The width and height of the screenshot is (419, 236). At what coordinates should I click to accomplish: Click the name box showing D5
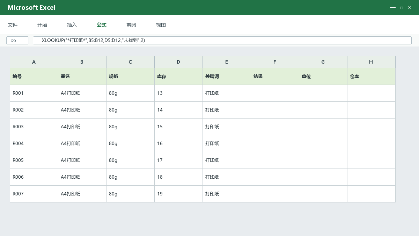point(17,40)
